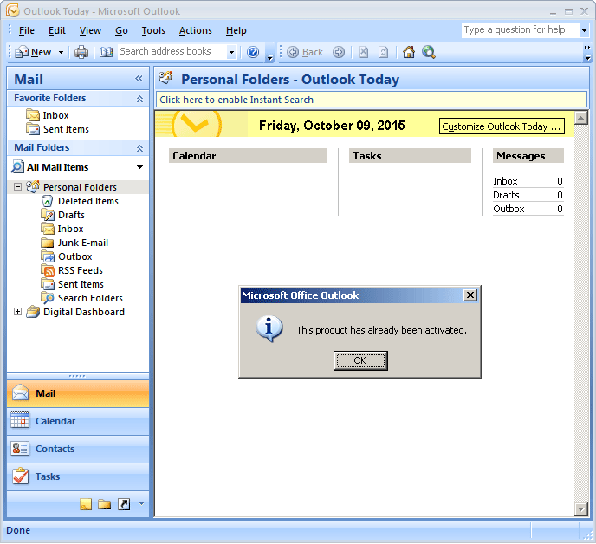Open the Outbox folder in tree

click(74, 256)
